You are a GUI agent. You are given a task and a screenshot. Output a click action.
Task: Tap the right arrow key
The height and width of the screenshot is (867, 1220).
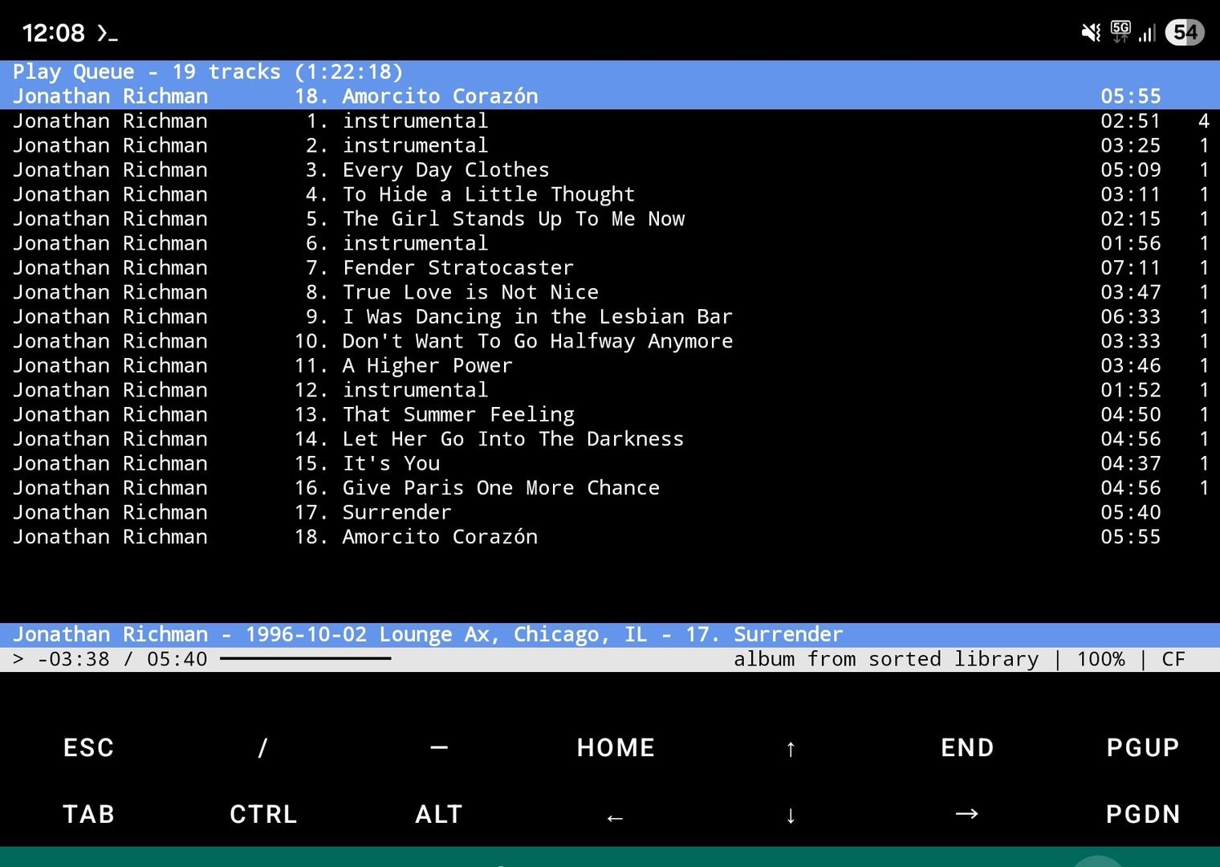pos(966,813)
